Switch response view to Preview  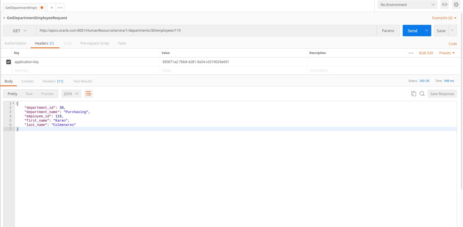(x=47, y=94)
